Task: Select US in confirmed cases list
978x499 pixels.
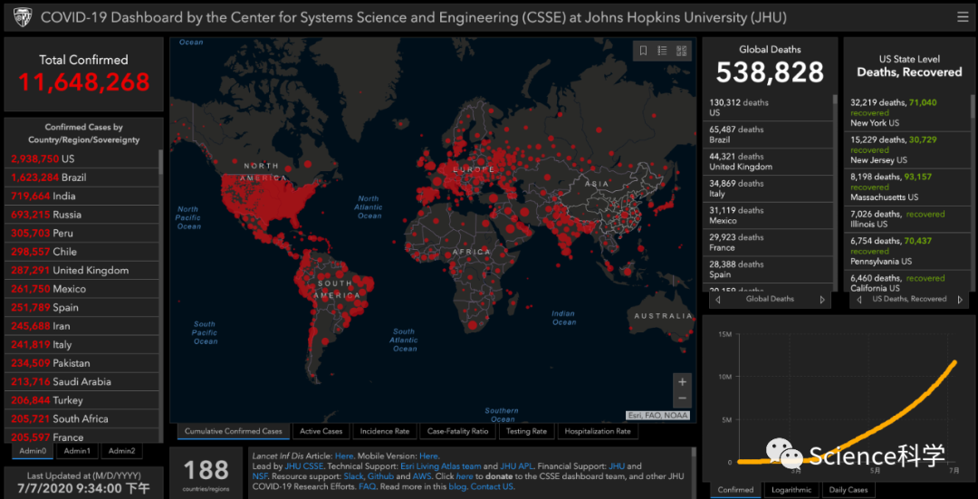Action: tap(82, 159)
